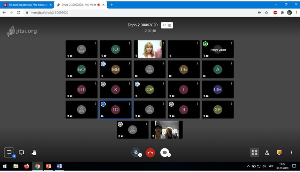Start sharing your screen

tap(22, 153)
